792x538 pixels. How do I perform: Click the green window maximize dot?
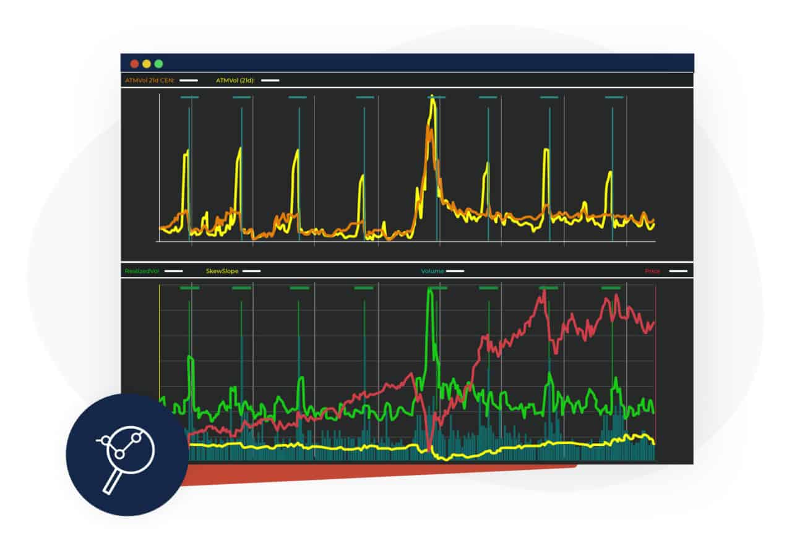159,64
